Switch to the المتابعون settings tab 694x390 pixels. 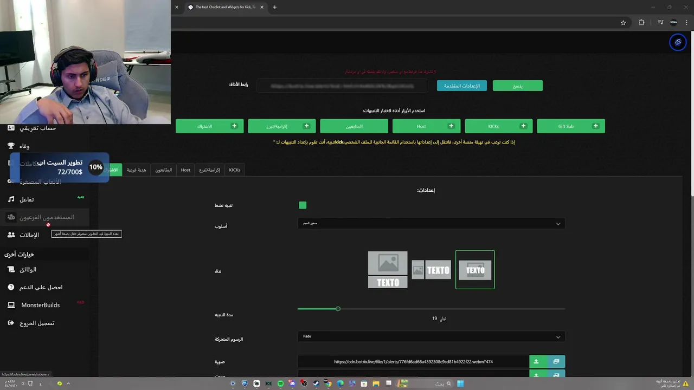164,170
